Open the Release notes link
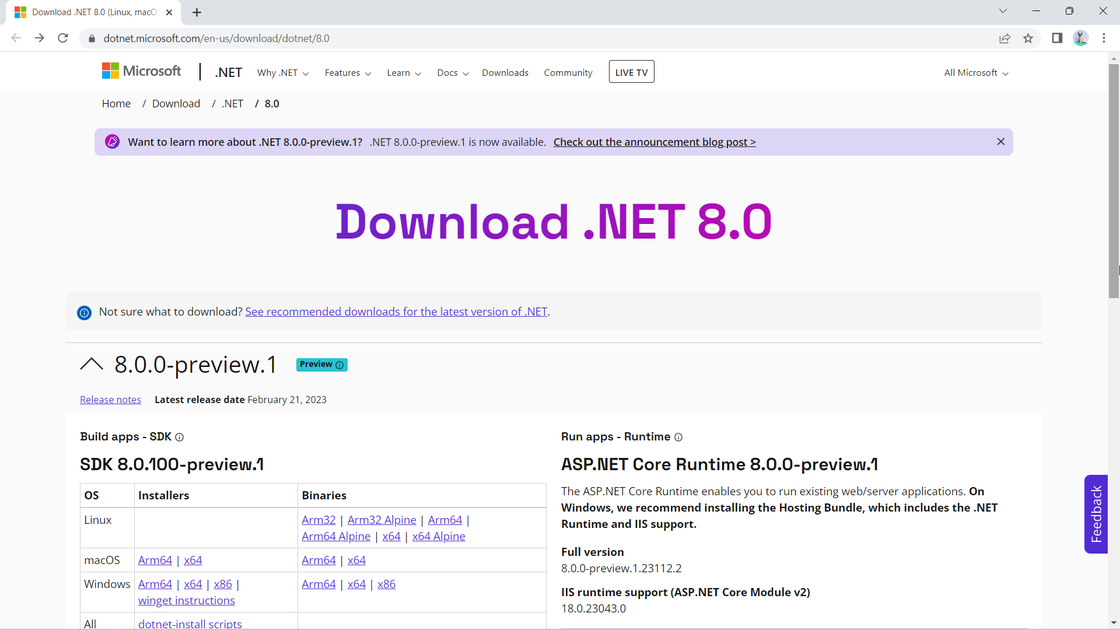This screenshot has width=1120, height=630. pos(110,399)
